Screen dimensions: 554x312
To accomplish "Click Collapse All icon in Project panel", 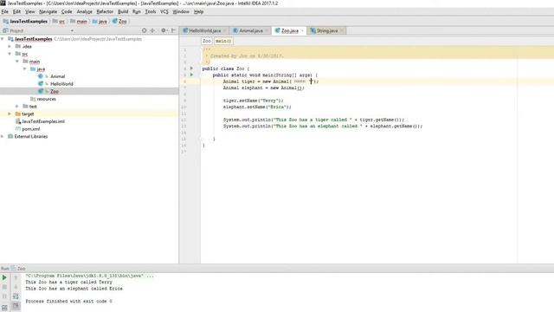I will (x=152, y=30).
